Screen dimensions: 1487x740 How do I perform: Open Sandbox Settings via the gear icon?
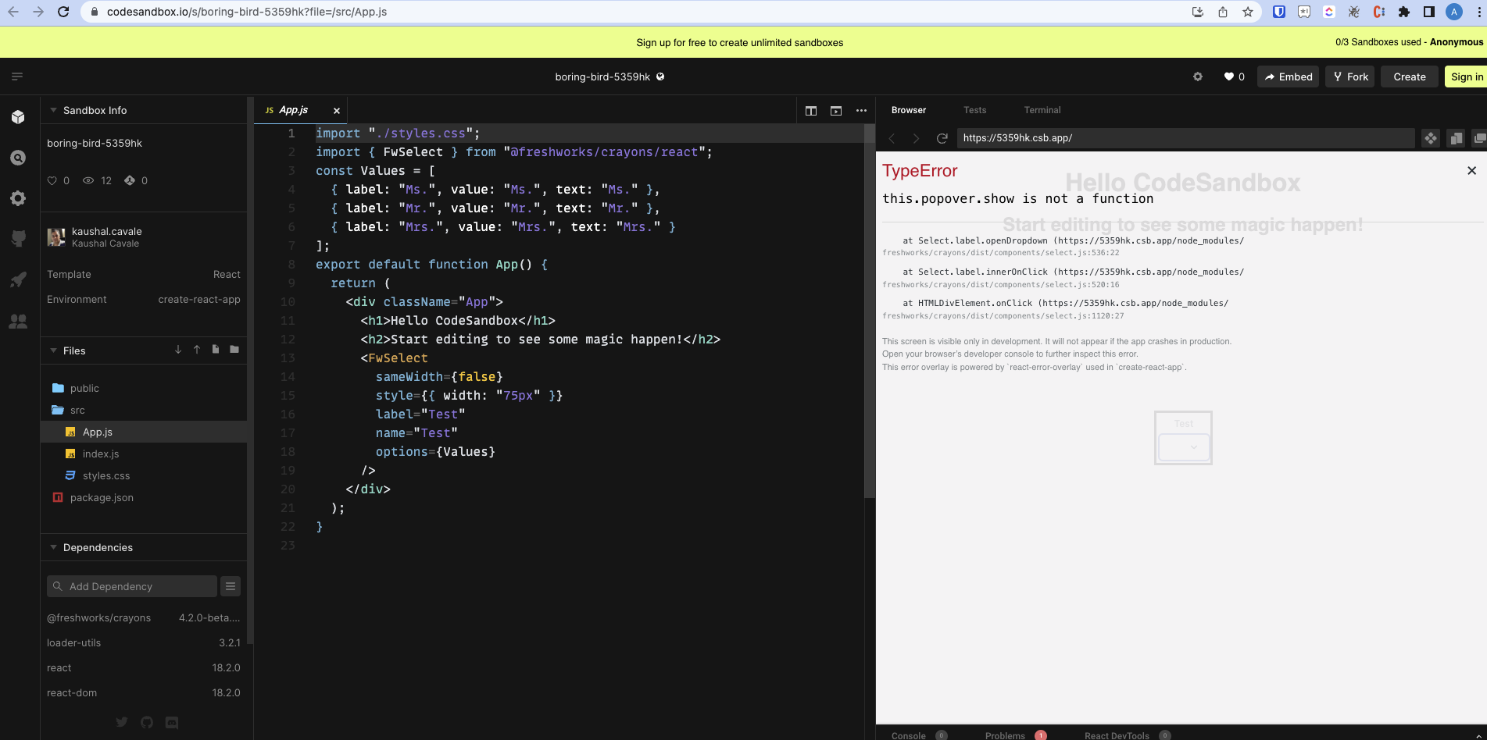[18, 198]
